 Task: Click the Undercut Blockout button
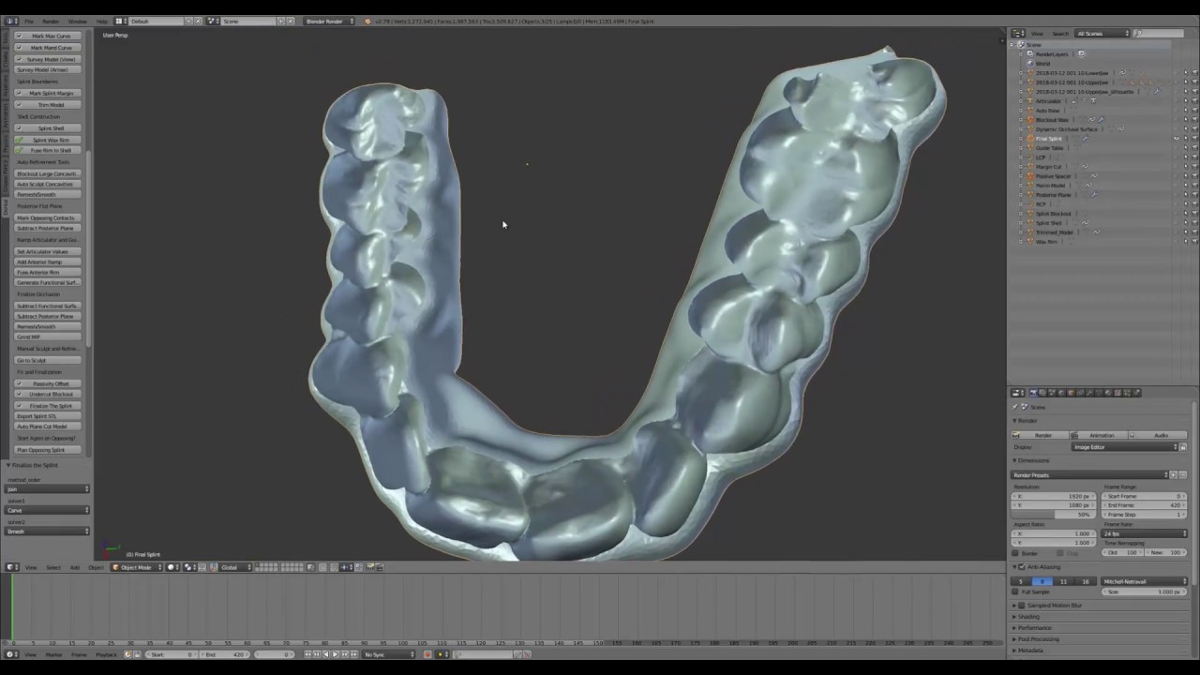click(x=48, y=394)
